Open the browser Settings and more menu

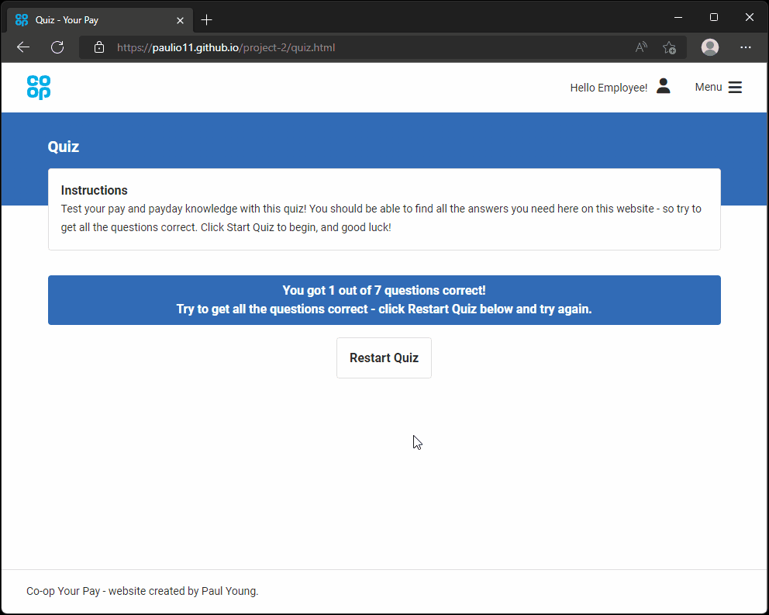point(746,47)
